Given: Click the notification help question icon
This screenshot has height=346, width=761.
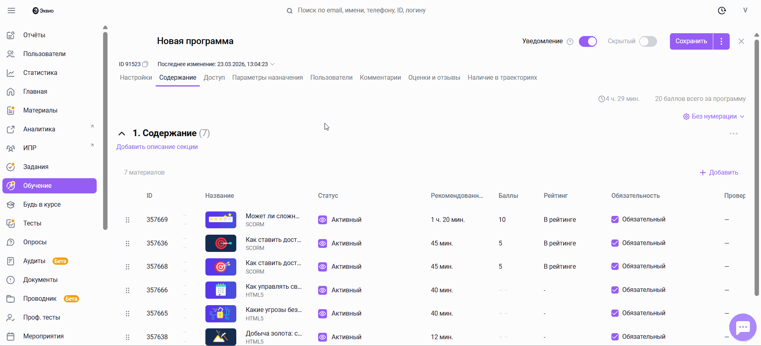Looking at the screenshot, I should [570, 42].
